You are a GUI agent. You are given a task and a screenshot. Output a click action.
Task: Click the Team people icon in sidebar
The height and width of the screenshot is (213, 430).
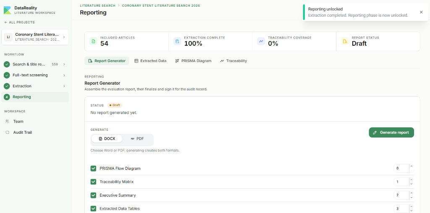[x=8, y=121]
